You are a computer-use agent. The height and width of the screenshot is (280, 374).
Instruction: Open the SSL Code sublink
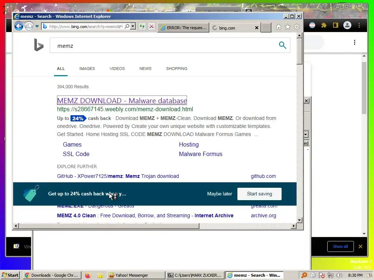pos(76,154)
